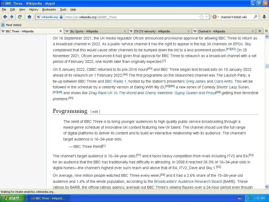The width and height of the screenshot is (269, 202).
Task: Close the ITV (TV network) tab
Action: pyautogui.click(x=189, y=31)
